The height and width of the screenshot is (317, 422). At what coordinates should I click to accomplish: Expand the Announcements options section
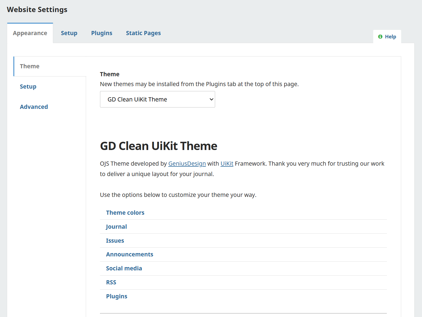tap(130, 254)
